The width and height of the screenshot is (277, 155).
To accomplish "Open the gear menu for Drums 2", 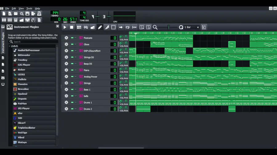I will tap(66, 109).
